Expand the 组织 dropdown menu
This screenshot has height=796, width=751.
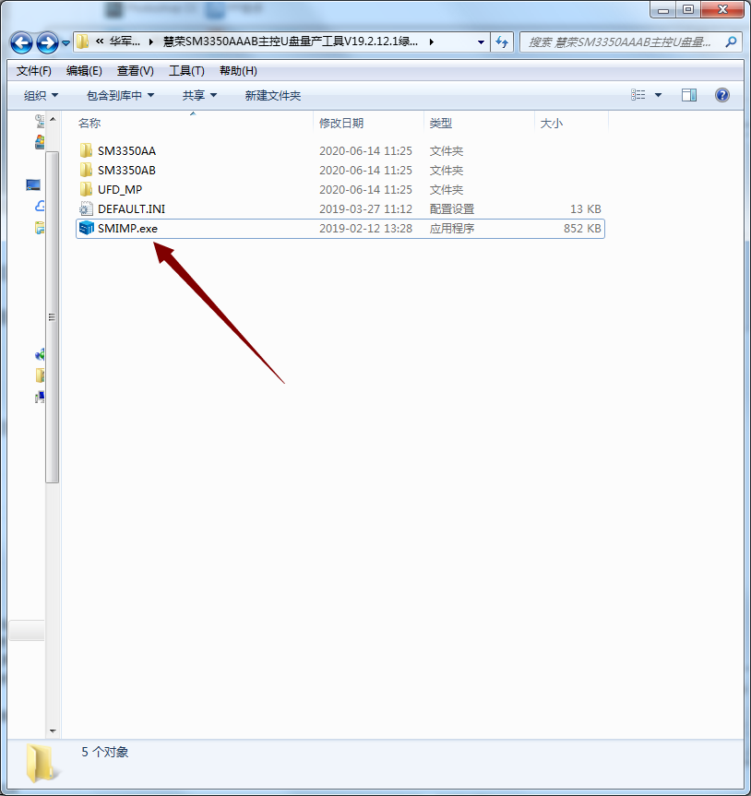pos(42,96)
